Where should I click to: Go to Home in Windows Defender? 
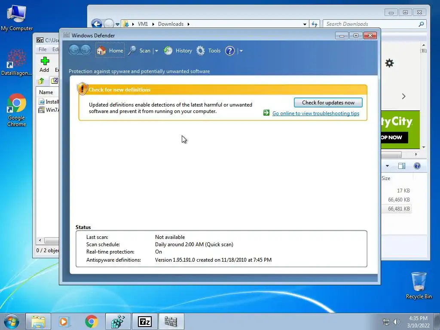pos(110,51)
